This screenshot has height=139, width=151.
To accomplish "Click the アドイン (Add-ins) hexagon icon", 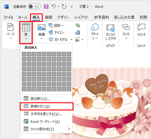I will tap(95, 27).
